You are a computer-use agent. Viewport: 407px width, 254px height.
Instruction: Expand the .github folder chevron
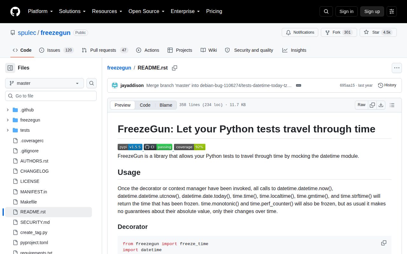[x=8, y=110]
